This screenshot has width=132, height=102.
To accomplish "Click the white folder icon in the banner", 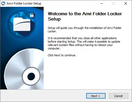I will pos(22,24).
